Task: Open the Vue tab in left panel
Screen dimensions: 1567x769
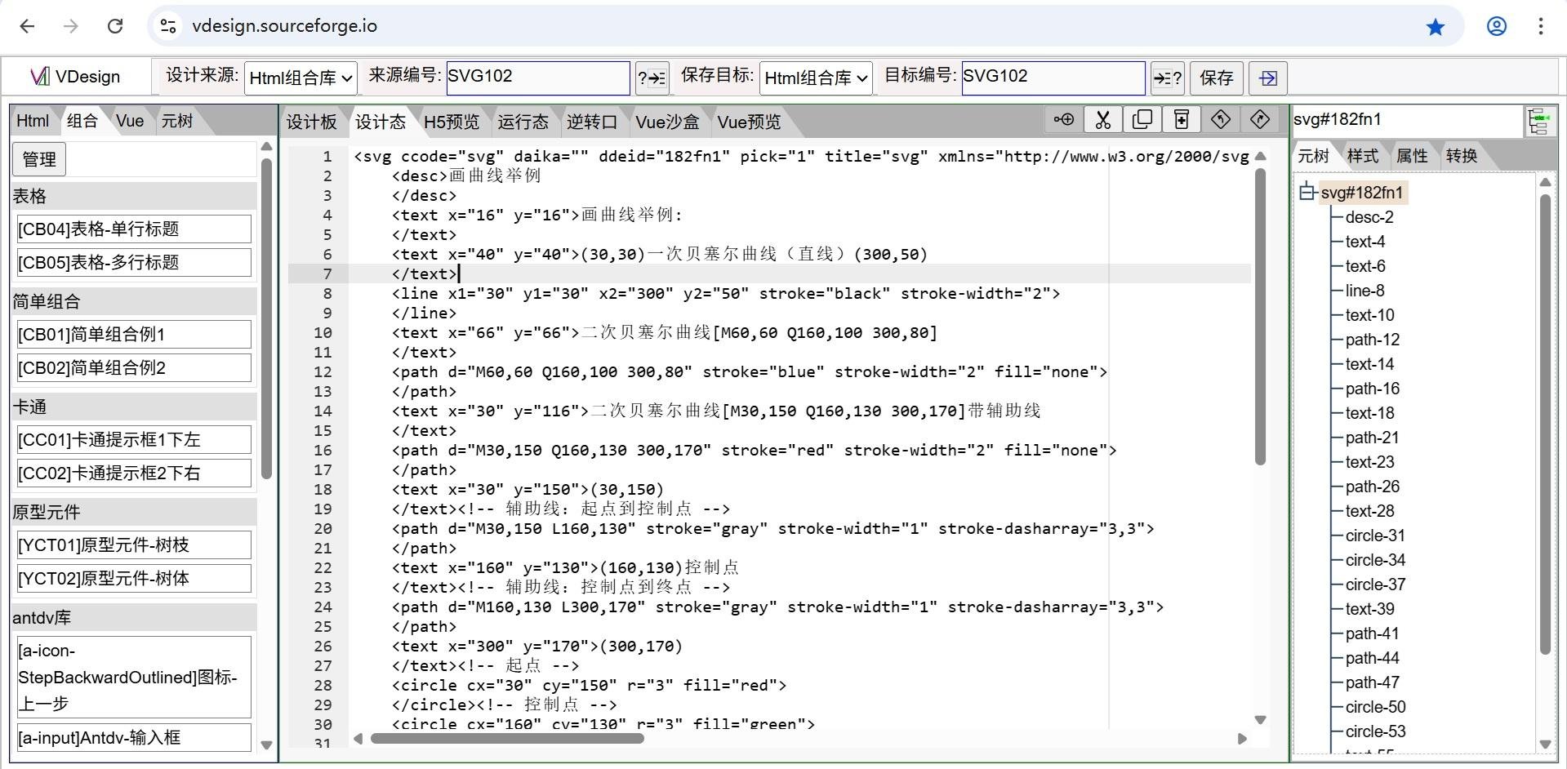Action: click(130, 121)
